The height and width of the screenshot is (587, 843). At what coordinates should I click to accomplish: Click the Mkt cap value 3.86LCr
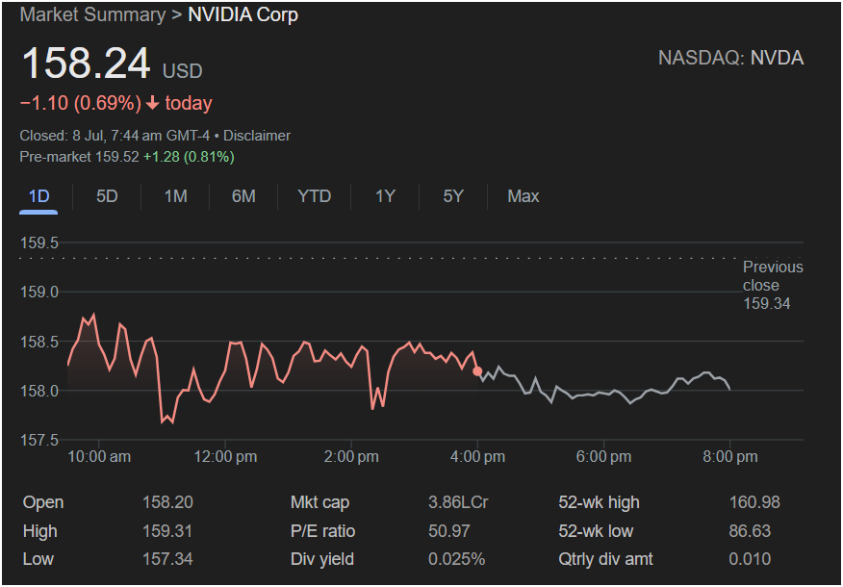click(x=459, y=502)
